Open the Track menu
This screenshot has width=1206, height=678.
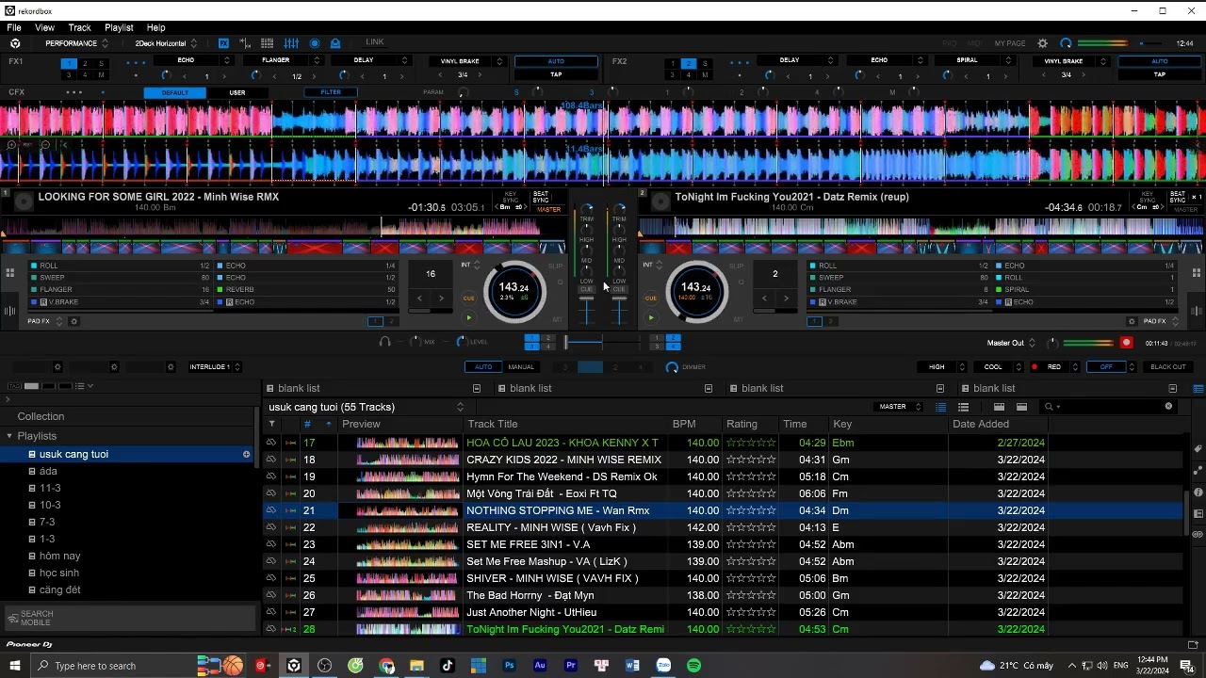[79, 27]
